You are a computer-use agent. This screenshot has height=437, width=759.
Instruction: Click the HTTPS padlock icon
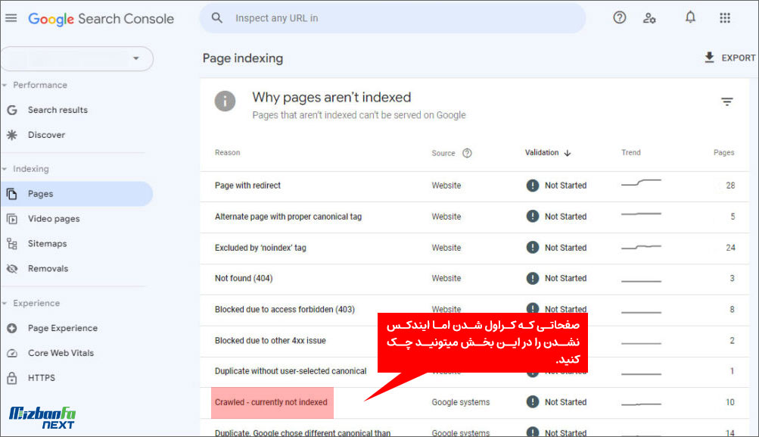point(12,378)
